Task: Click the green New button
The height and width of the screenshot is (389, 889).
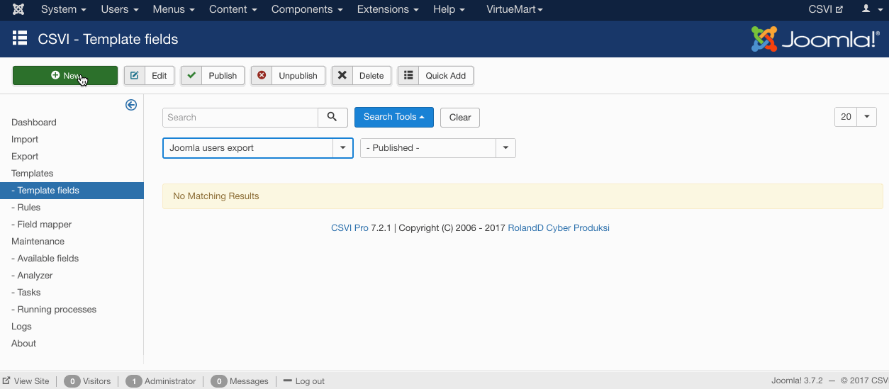Action: click(65, 75)
